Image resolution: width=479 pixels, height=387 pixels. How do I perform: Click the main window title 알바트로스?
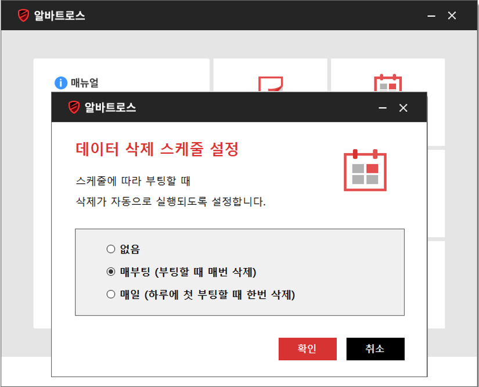(x=60, y=16)
